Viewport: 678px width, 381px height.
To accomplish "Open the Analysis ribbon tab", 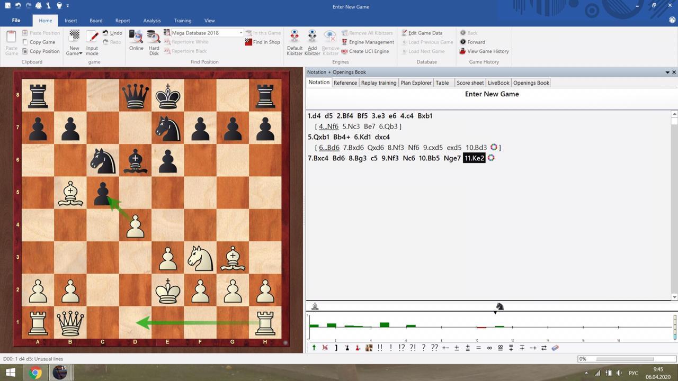I will pos(151,21).
